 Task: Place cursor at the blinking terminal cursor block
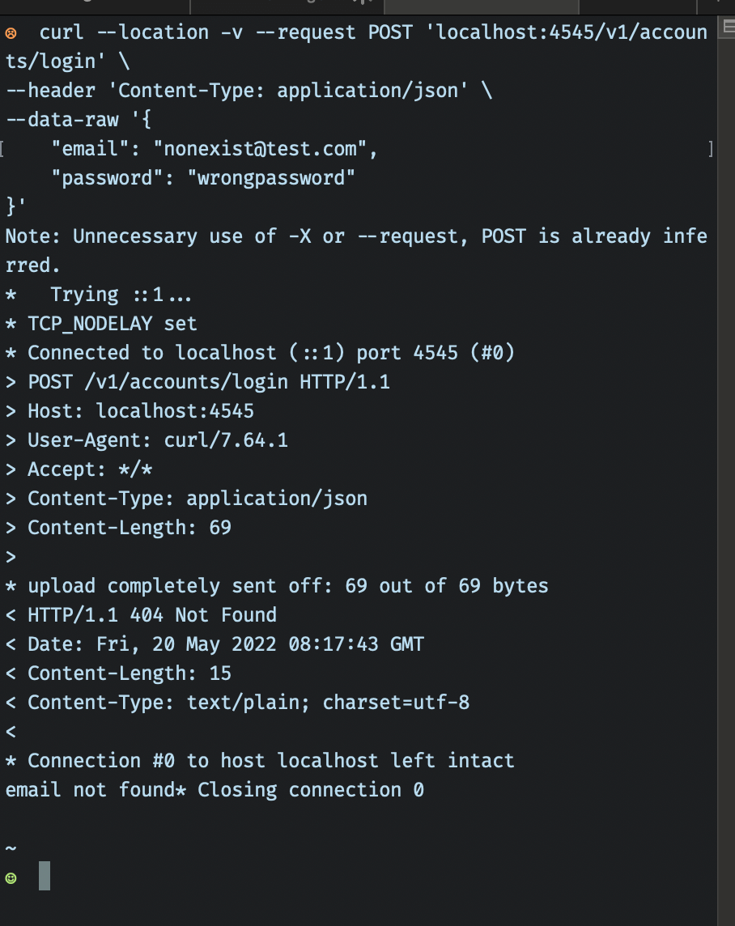coord(45,877)
